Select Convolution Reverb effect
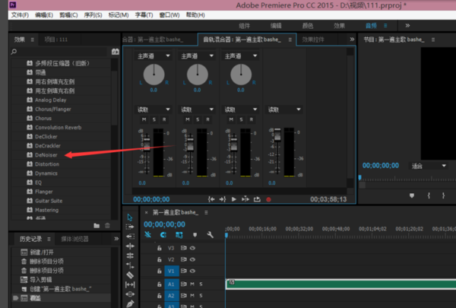This screenshot has height=308, width=456. pos(59,128)
